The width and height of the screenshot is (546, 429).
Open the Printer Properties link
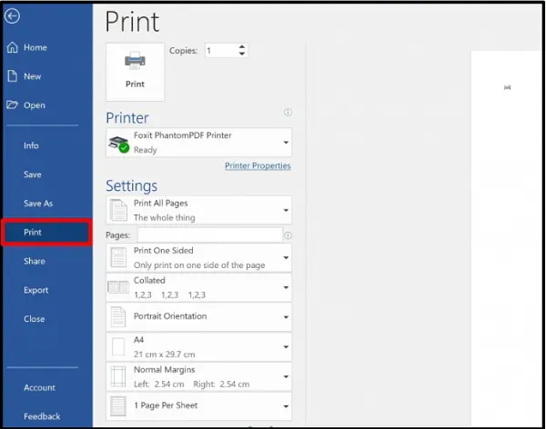258,166
